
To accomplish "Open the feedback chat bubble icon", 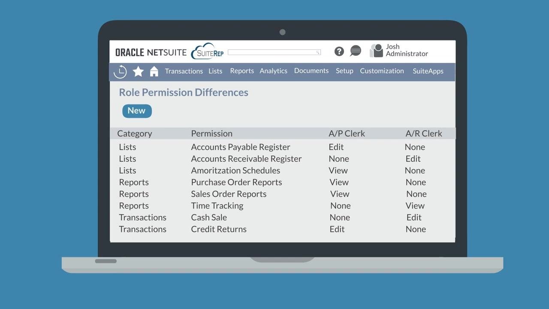I will click(356, 51).
